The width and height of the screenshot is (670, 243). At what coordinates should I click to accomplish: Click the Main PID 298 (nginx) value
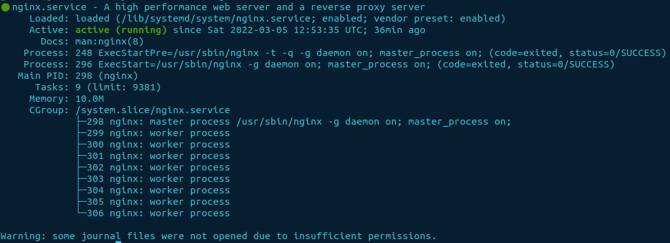107,76
